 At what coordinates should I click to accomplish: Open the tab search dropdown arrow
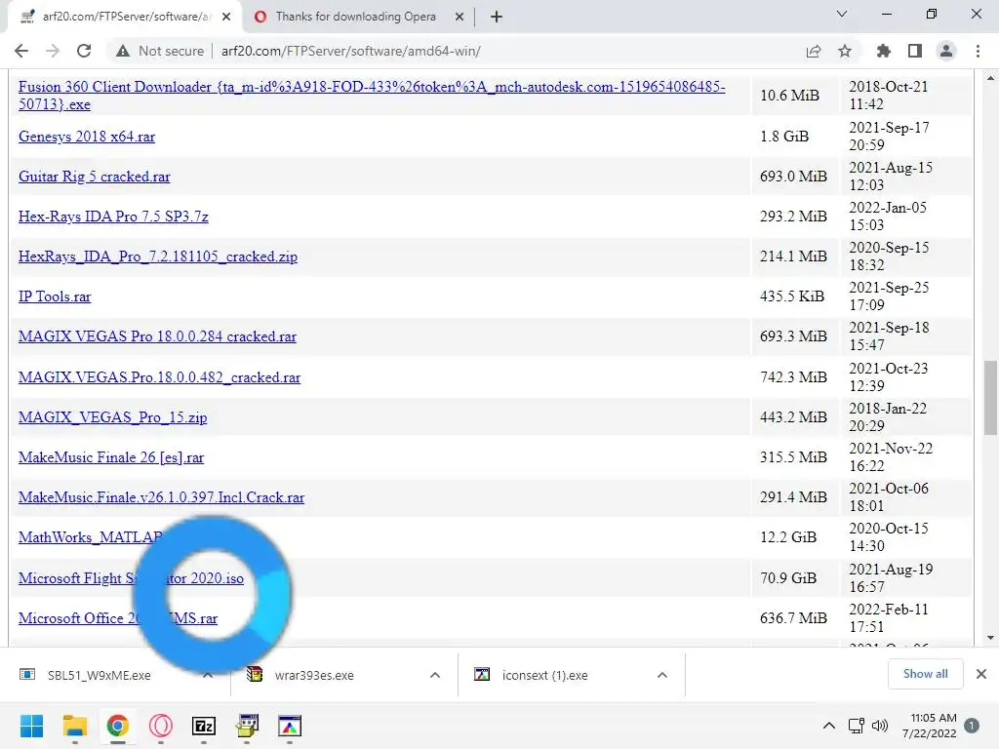pos(842,14)
